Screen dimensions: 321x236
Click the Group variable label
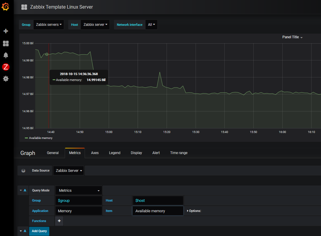26,25
